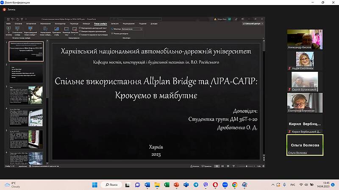The height and width of the screenshot is (190, 339).
Task: Select Екатерина Бережная video tile
Action: 305,103
